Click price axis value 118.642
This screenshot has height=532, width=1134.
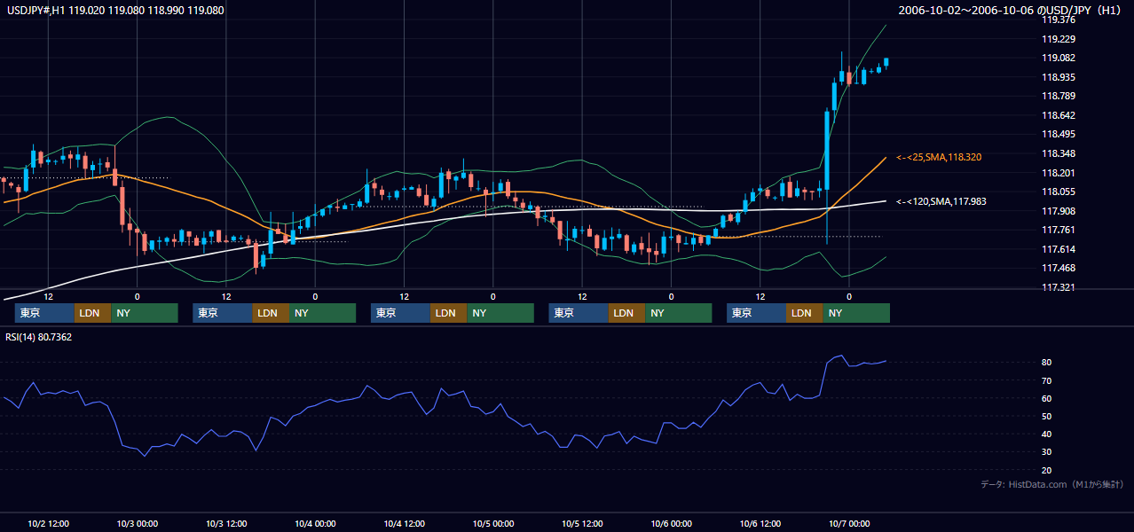(x=1058, y=115)
